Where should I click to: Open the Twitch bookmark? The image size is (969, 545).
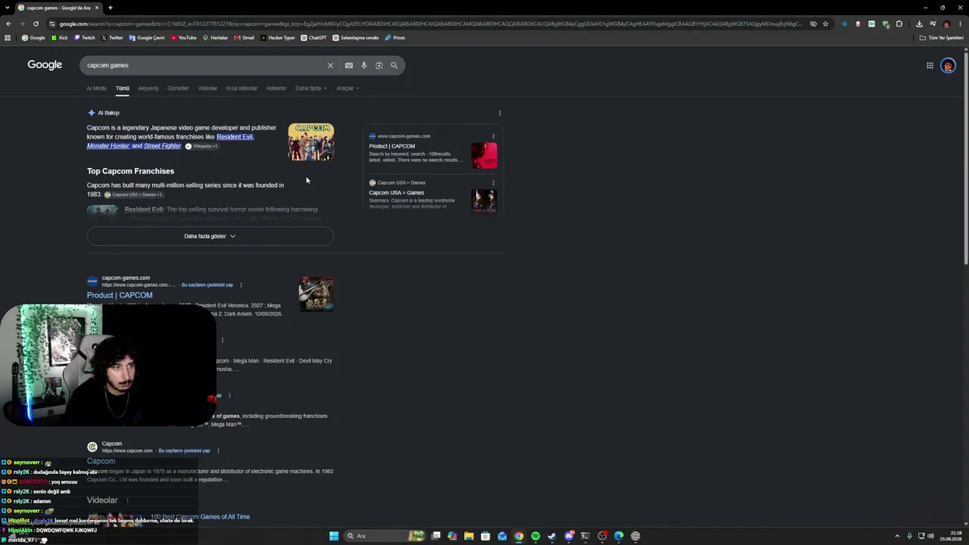(x=85, y=38)
